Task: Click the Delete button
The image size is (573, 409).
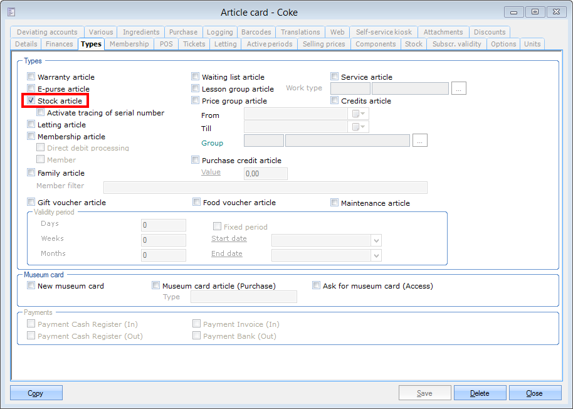Action: [480, 393]
